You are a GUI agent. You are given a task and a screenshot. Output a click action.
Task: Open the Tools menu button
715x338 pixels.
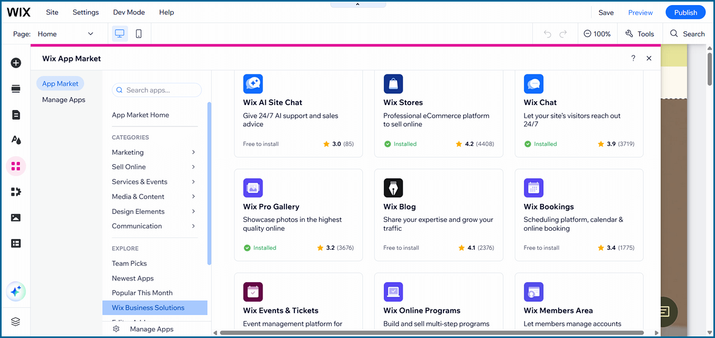click(x=640, y=34)
